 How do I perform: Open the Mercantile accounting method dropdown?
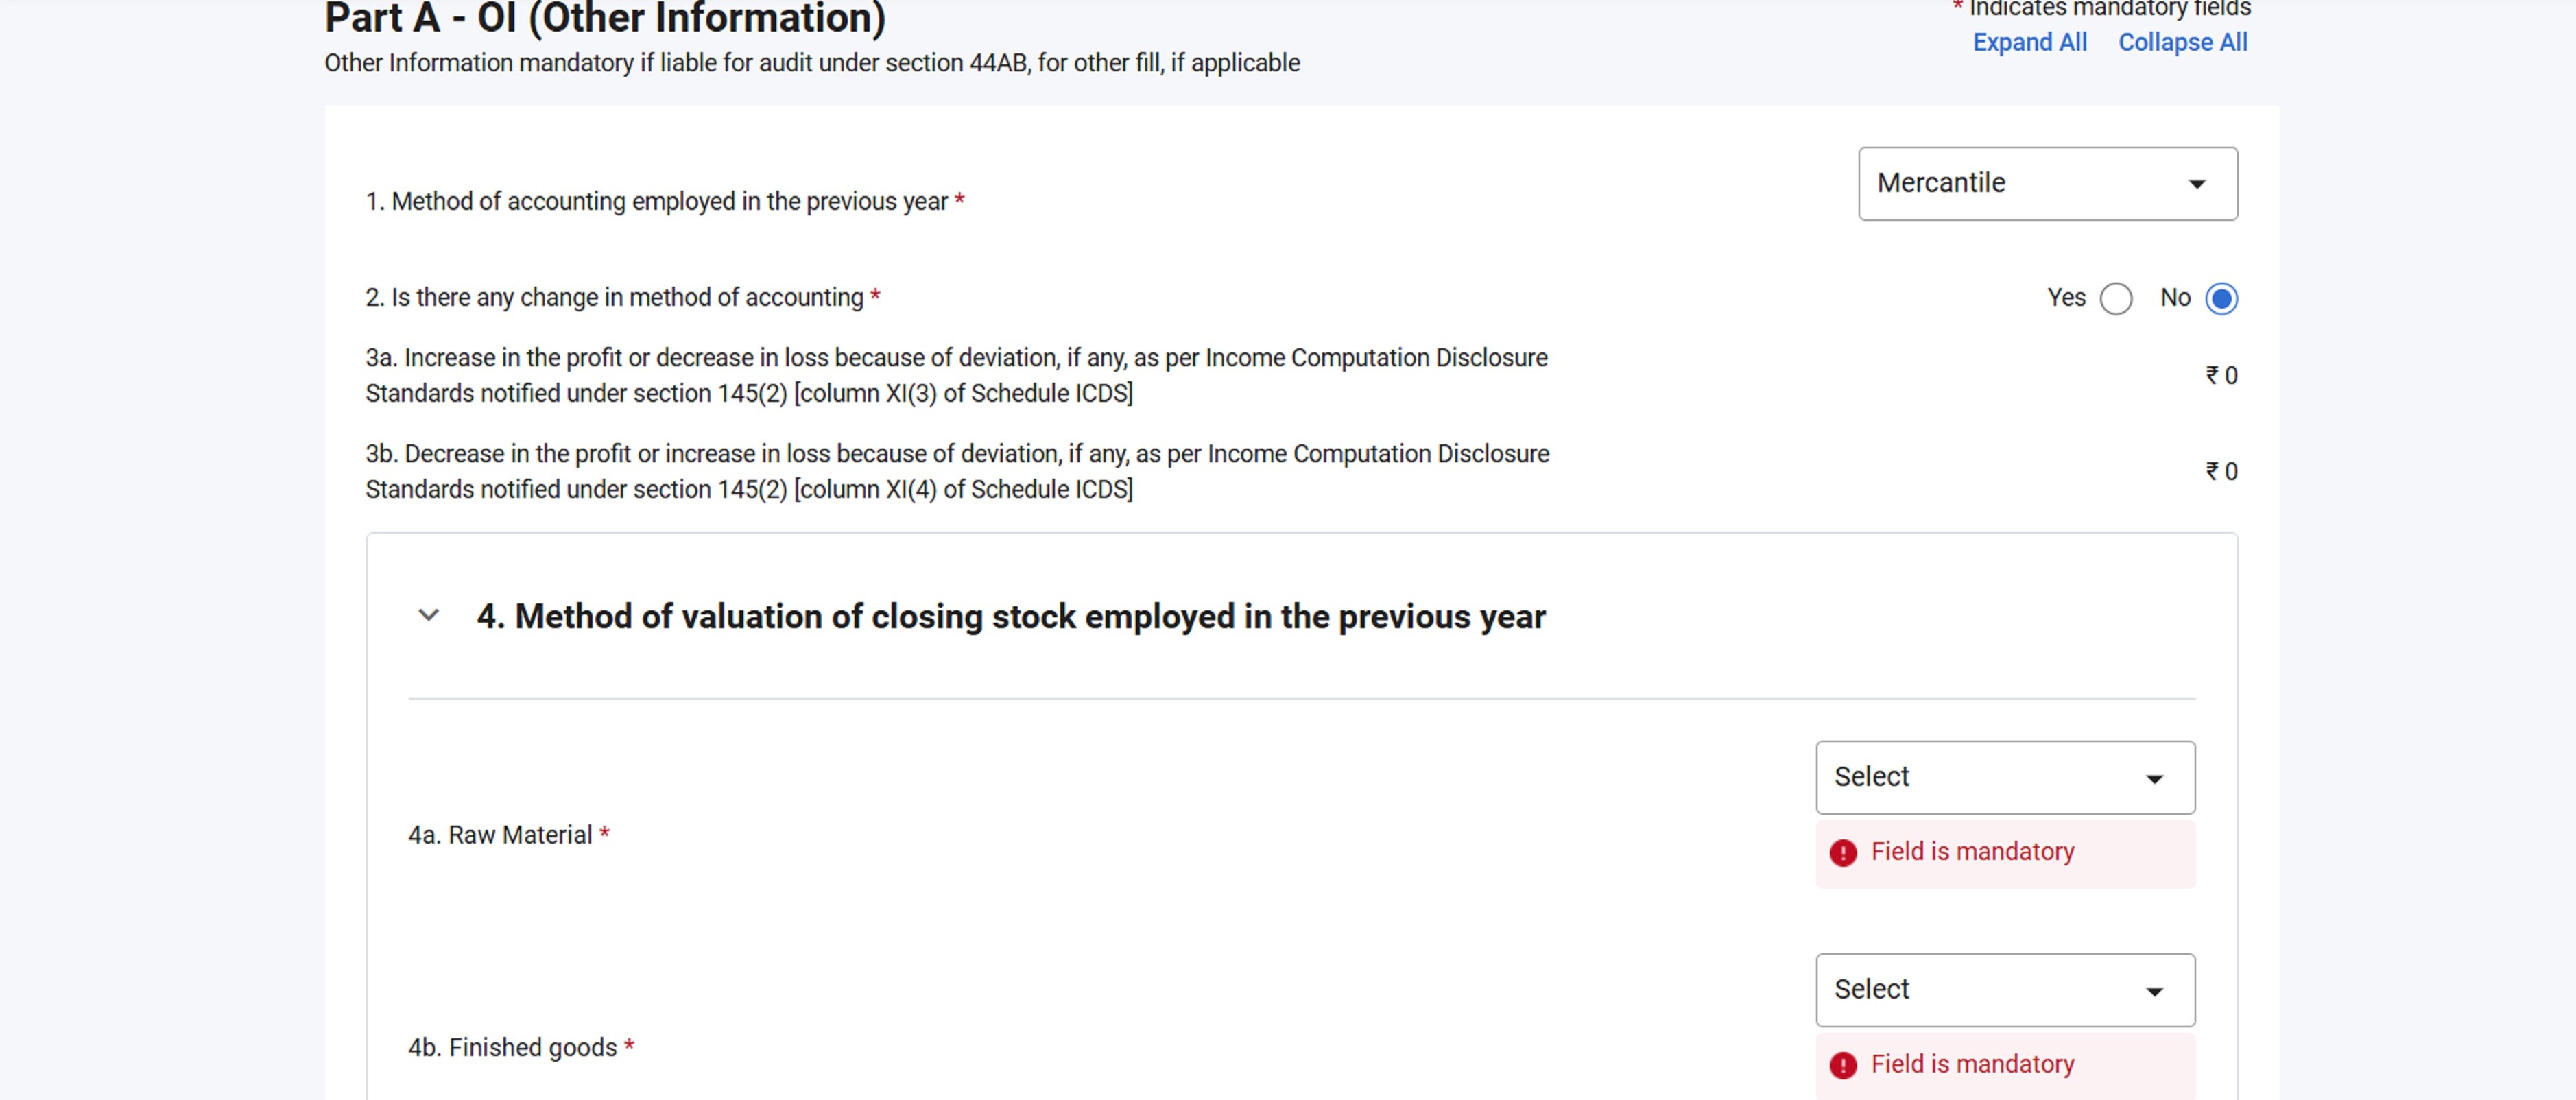pos(2046,184)
